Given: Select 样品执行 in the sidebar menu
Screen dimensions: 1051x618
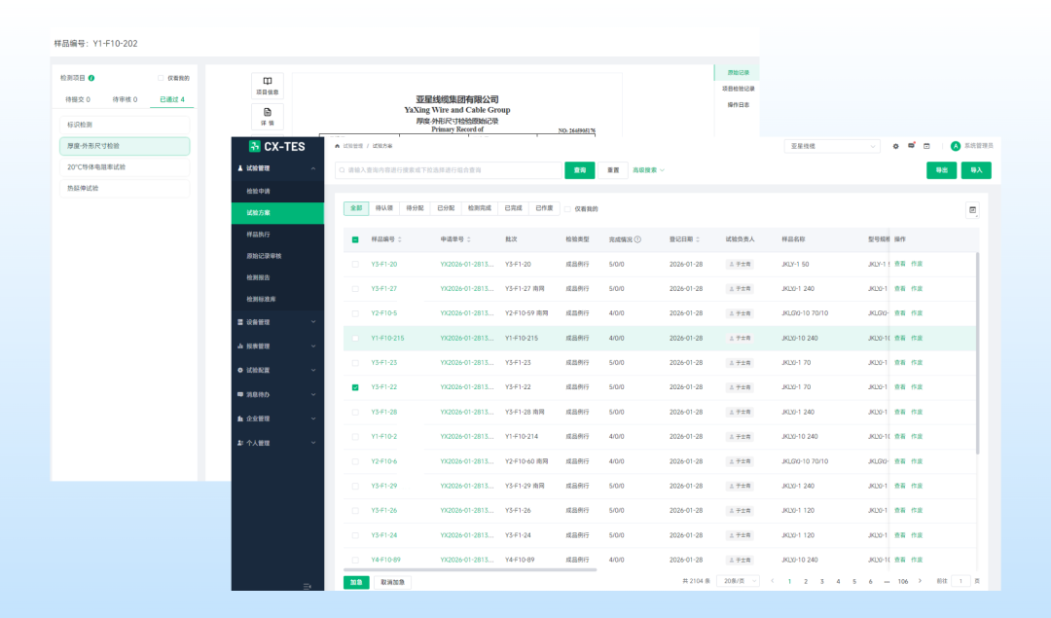Looking at the screenshot, I should (x=260, y=235).
